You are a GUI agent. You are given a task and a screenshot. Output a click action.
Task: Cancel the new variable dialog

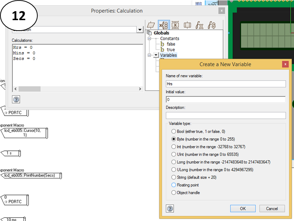coord(272,209)
